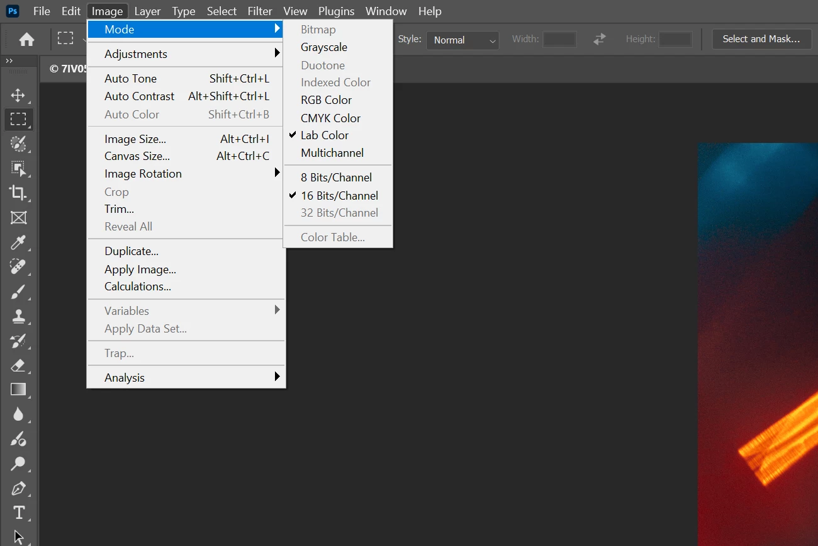
Task: Select the Eyedropper tool
Action: tap(18, 242)
